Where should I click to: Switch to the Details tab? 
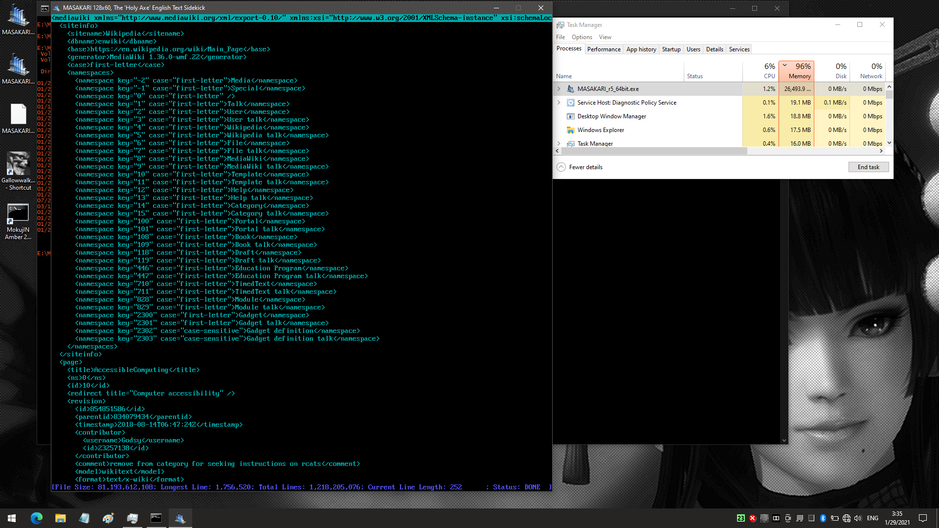[714, 49]
